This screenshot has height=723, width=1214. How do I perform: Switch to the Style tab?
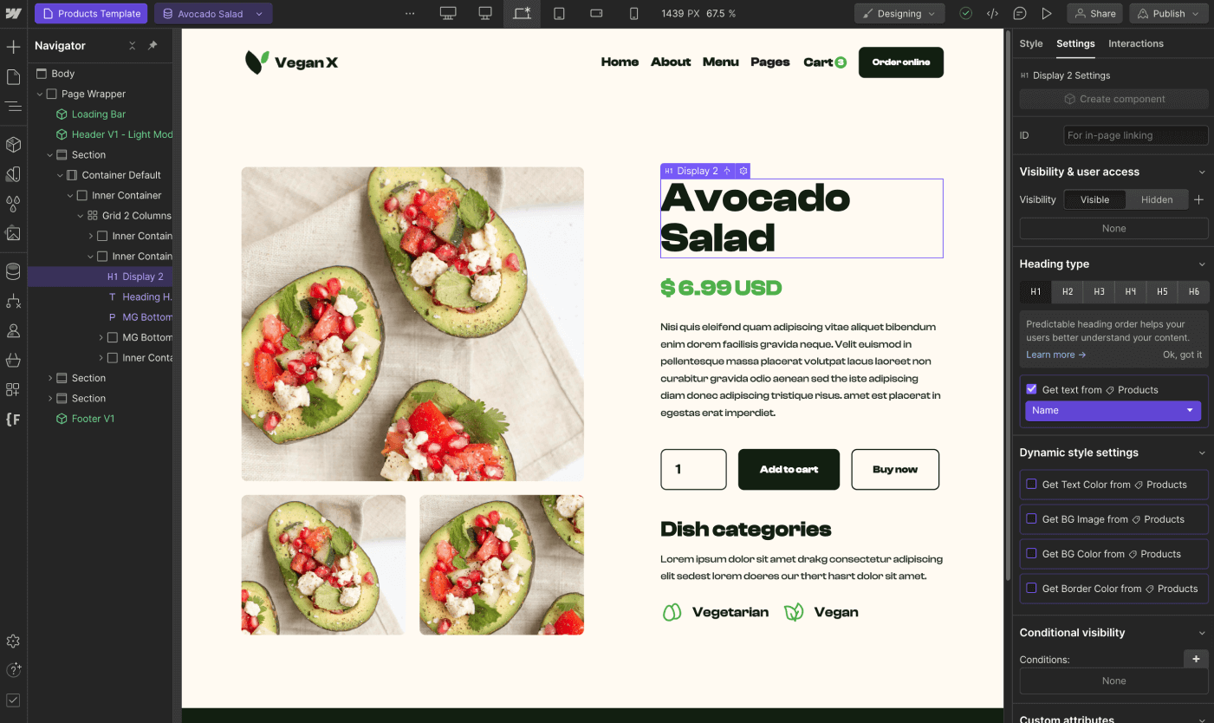click(1031, 43)
